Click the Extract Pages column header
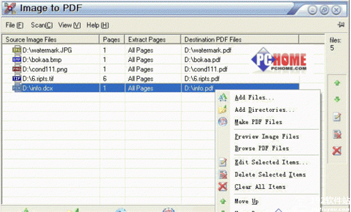This screenshot has height=212, width=351. [153, 40]
